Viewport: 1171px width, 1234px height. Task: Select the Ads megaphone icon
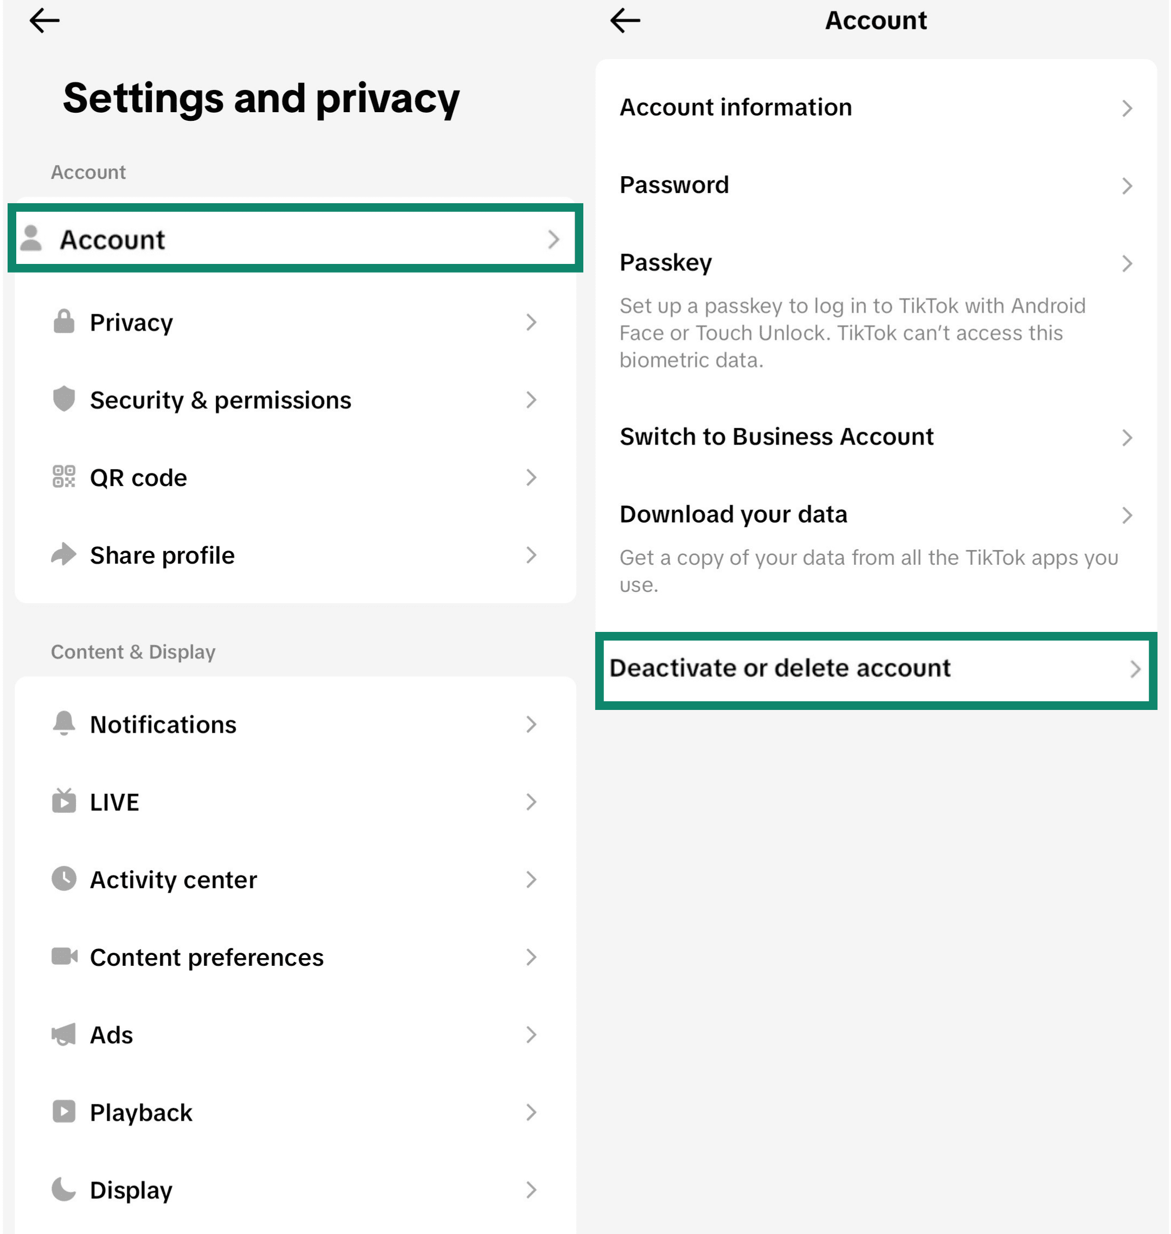(65, 1035)
